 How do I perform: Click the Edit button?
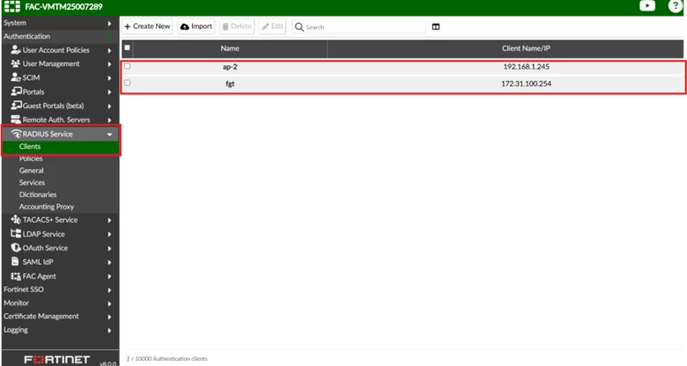(272, 26)
